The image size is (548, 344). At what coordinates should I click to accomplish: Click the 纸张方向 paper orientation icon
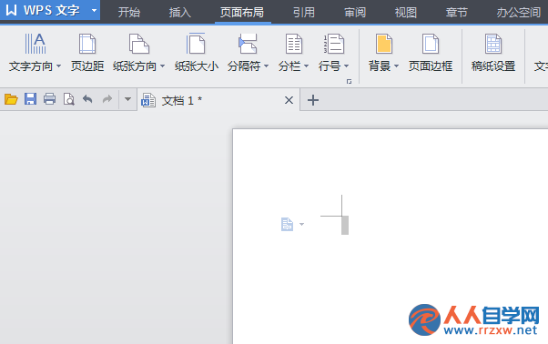pyautogui.click(x=138, y=44)
